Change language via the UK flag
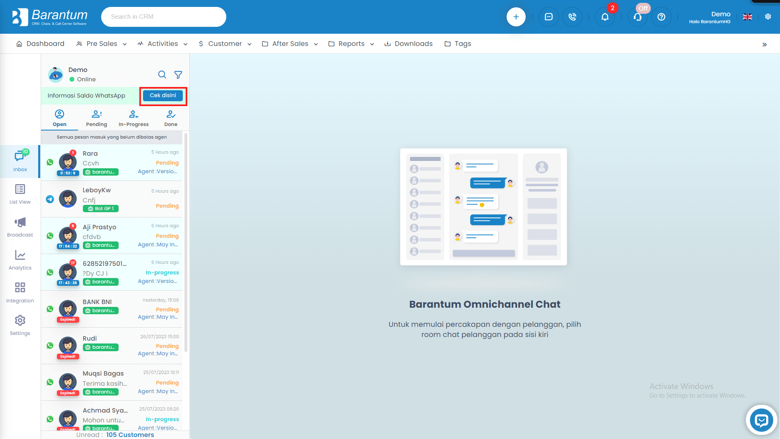The height and width of the screenshot is (439, 780). [x=747, y=17]
